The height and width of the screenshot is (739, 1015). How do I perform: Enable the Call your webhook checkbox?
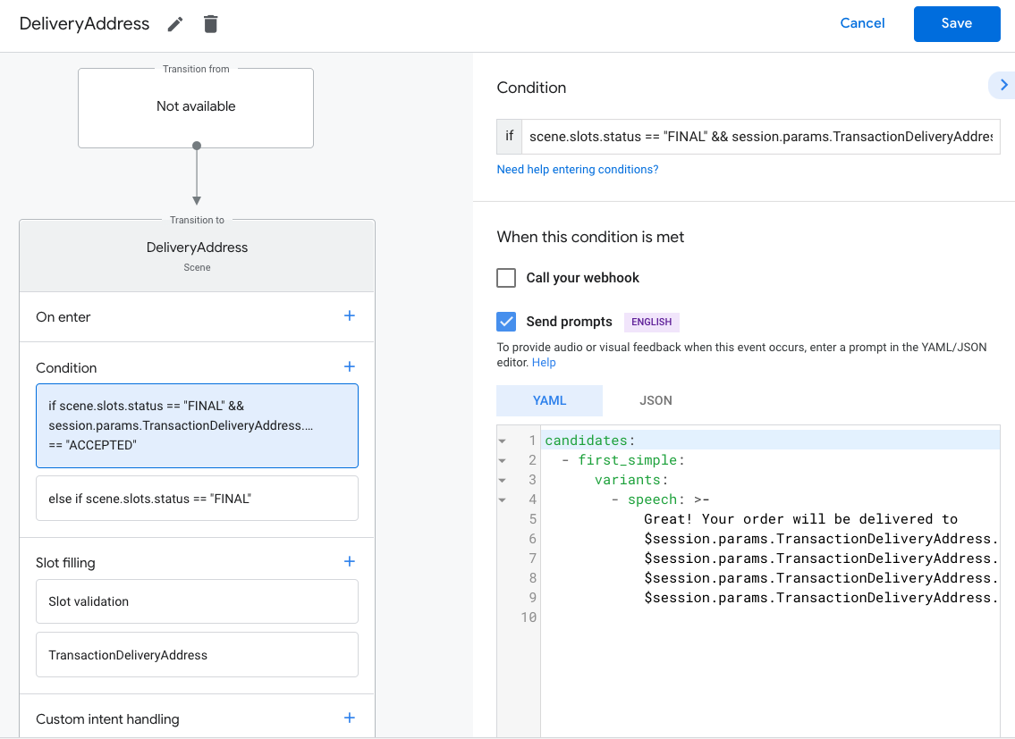(506, 278)
